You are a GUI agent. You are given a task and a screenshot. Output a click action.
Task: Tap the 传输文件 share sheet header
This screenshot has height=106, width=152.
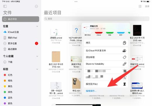coord(106,27)
